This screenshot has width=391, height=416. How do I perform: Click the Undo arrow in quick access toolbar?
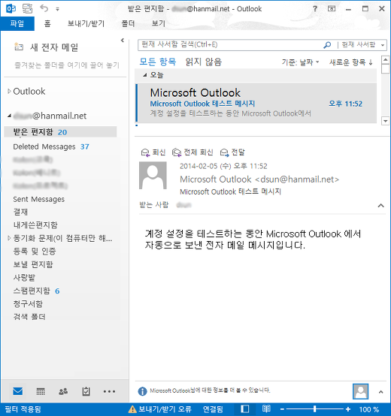(44, 8)
